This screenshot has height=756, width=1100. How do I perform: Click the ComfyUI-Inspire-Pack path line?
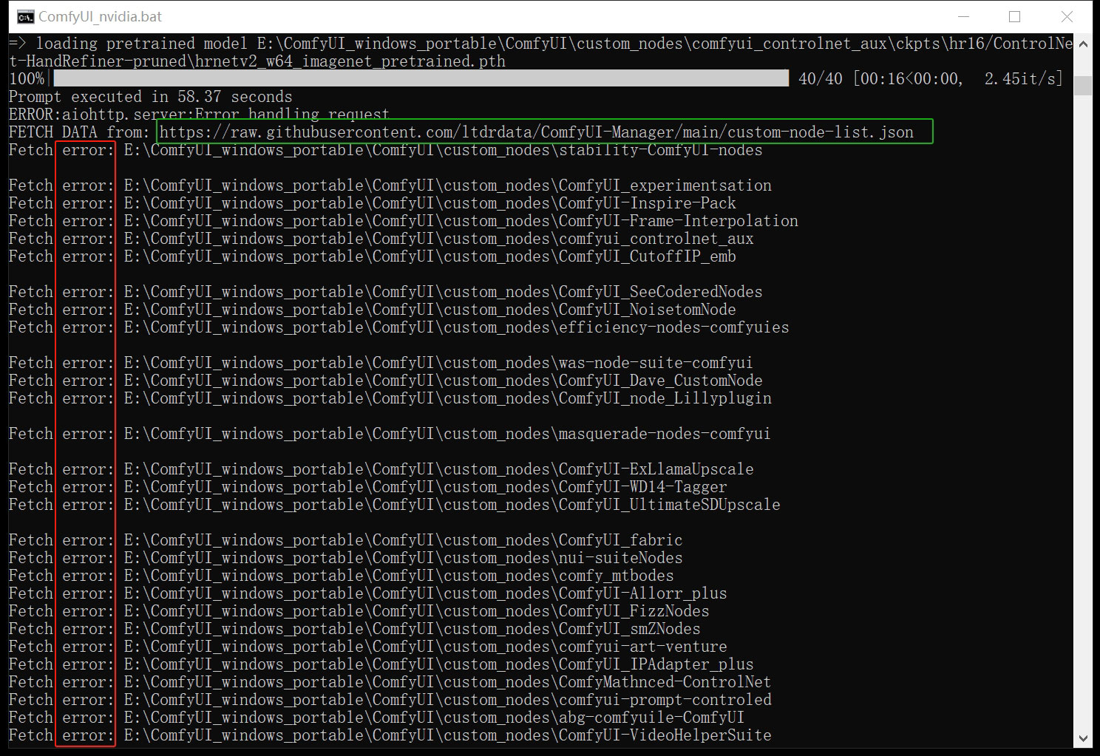click(372, 203)
